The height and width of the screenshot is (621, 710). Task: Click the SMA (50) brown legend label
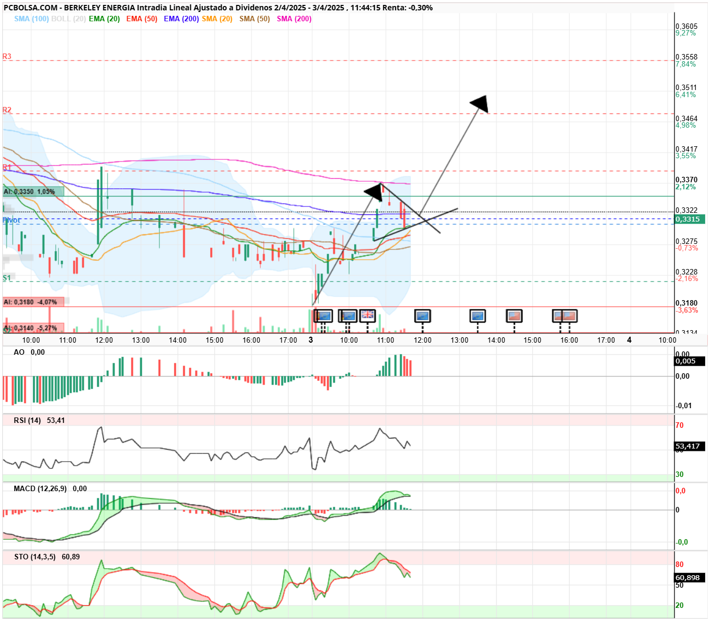(254, 19)
